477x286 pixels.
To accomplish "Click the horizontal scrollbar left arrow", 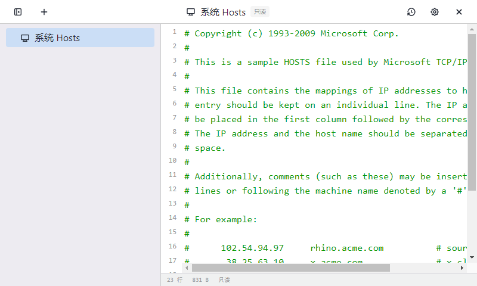I will point(187,268).
